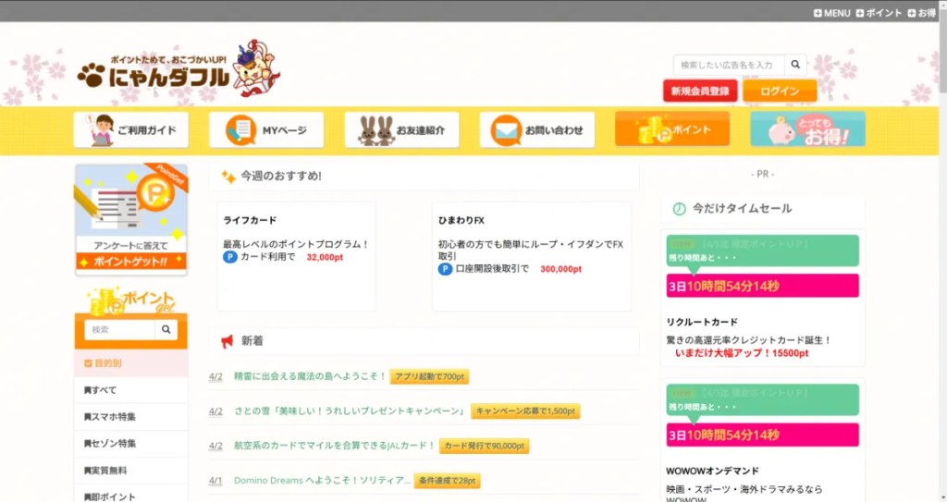The width and height of the screenshot is (947, 502).
Task: Open the とってもお得 piggy bank button
Action: [x=807, y=130]
